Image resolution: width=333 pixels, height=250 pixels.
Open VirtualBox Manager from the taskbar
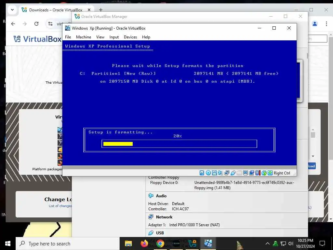193,243
